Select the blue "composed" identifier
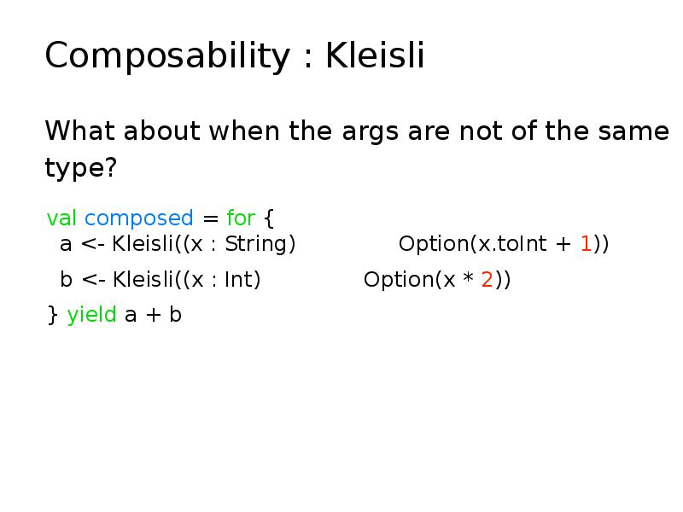Image resolution: width=683 pixels, height=512 pixels. coord(139,218)
